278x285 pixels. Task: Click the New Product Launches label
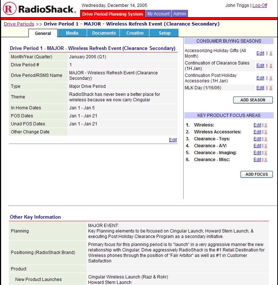[39, 279]
